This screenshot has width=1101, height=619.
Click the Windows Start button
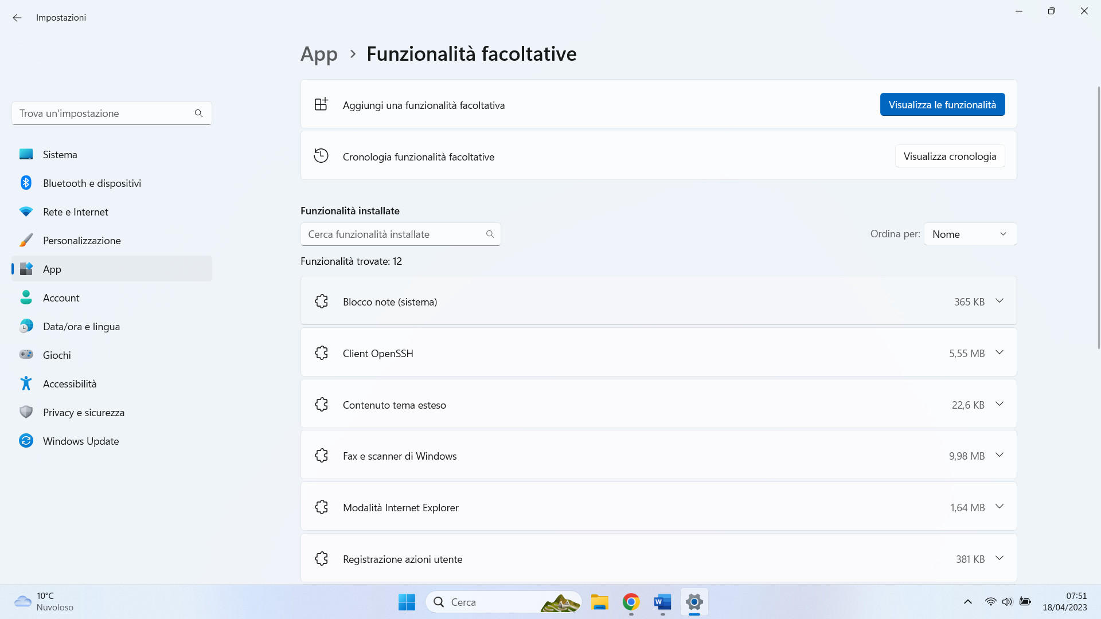[x=407, y=602]
